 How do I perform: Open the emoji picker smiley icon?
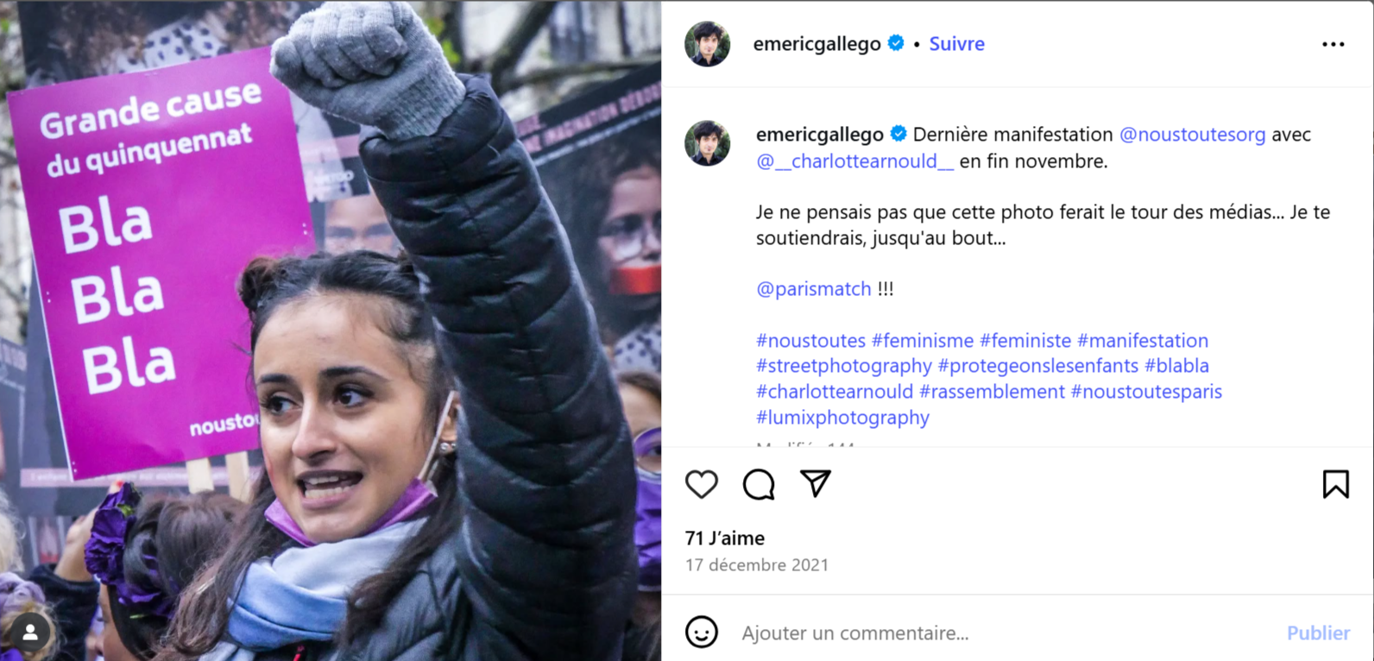point(702,633)
